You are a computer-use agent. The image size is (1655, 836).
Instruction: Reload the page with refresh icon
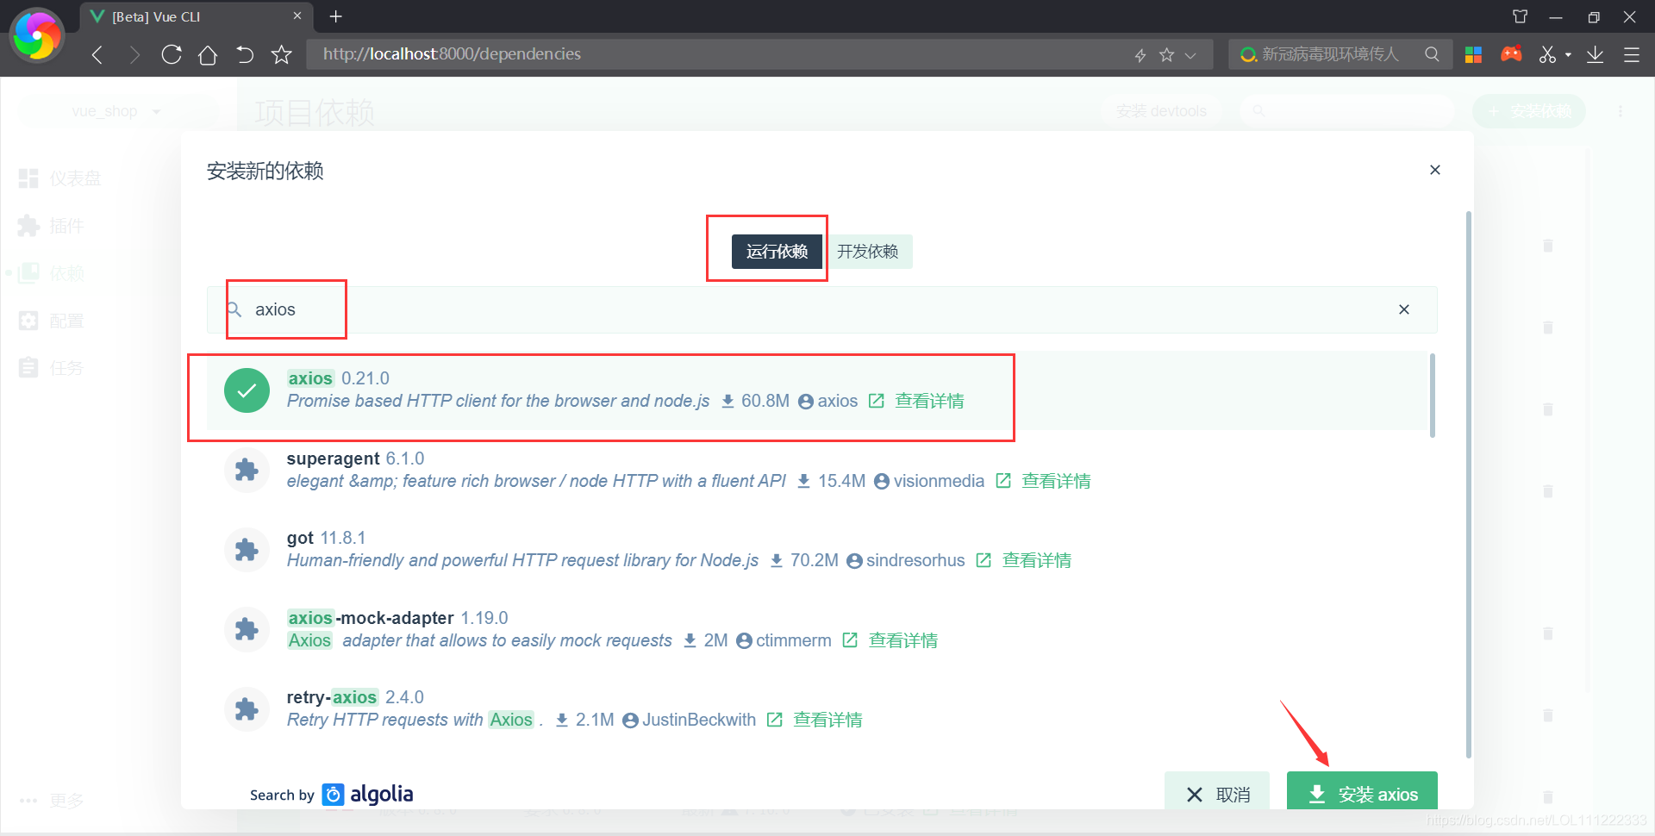point(172,55)
